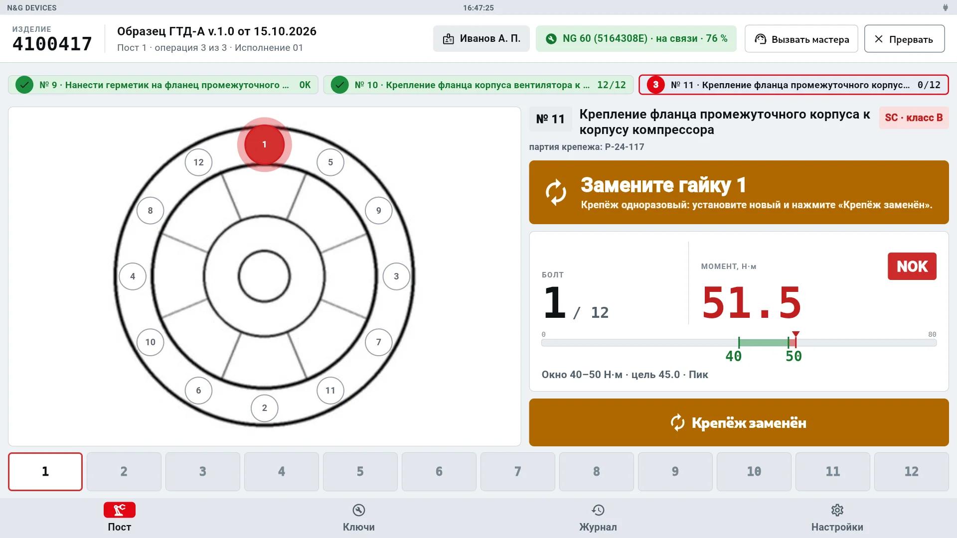This screenshot has height=538, width=957.
Task: Open step № 9 Нанести герметик tab
Action: click(163, 85)
